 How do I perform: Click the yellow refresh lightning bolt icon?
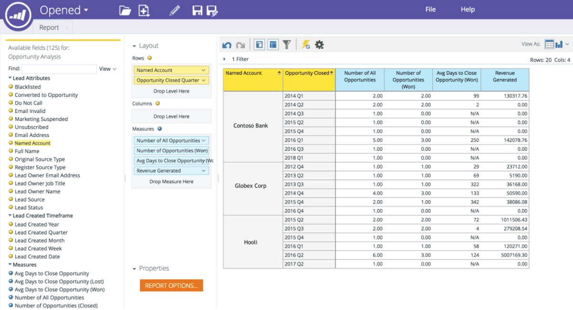click(x=306, y=44)
